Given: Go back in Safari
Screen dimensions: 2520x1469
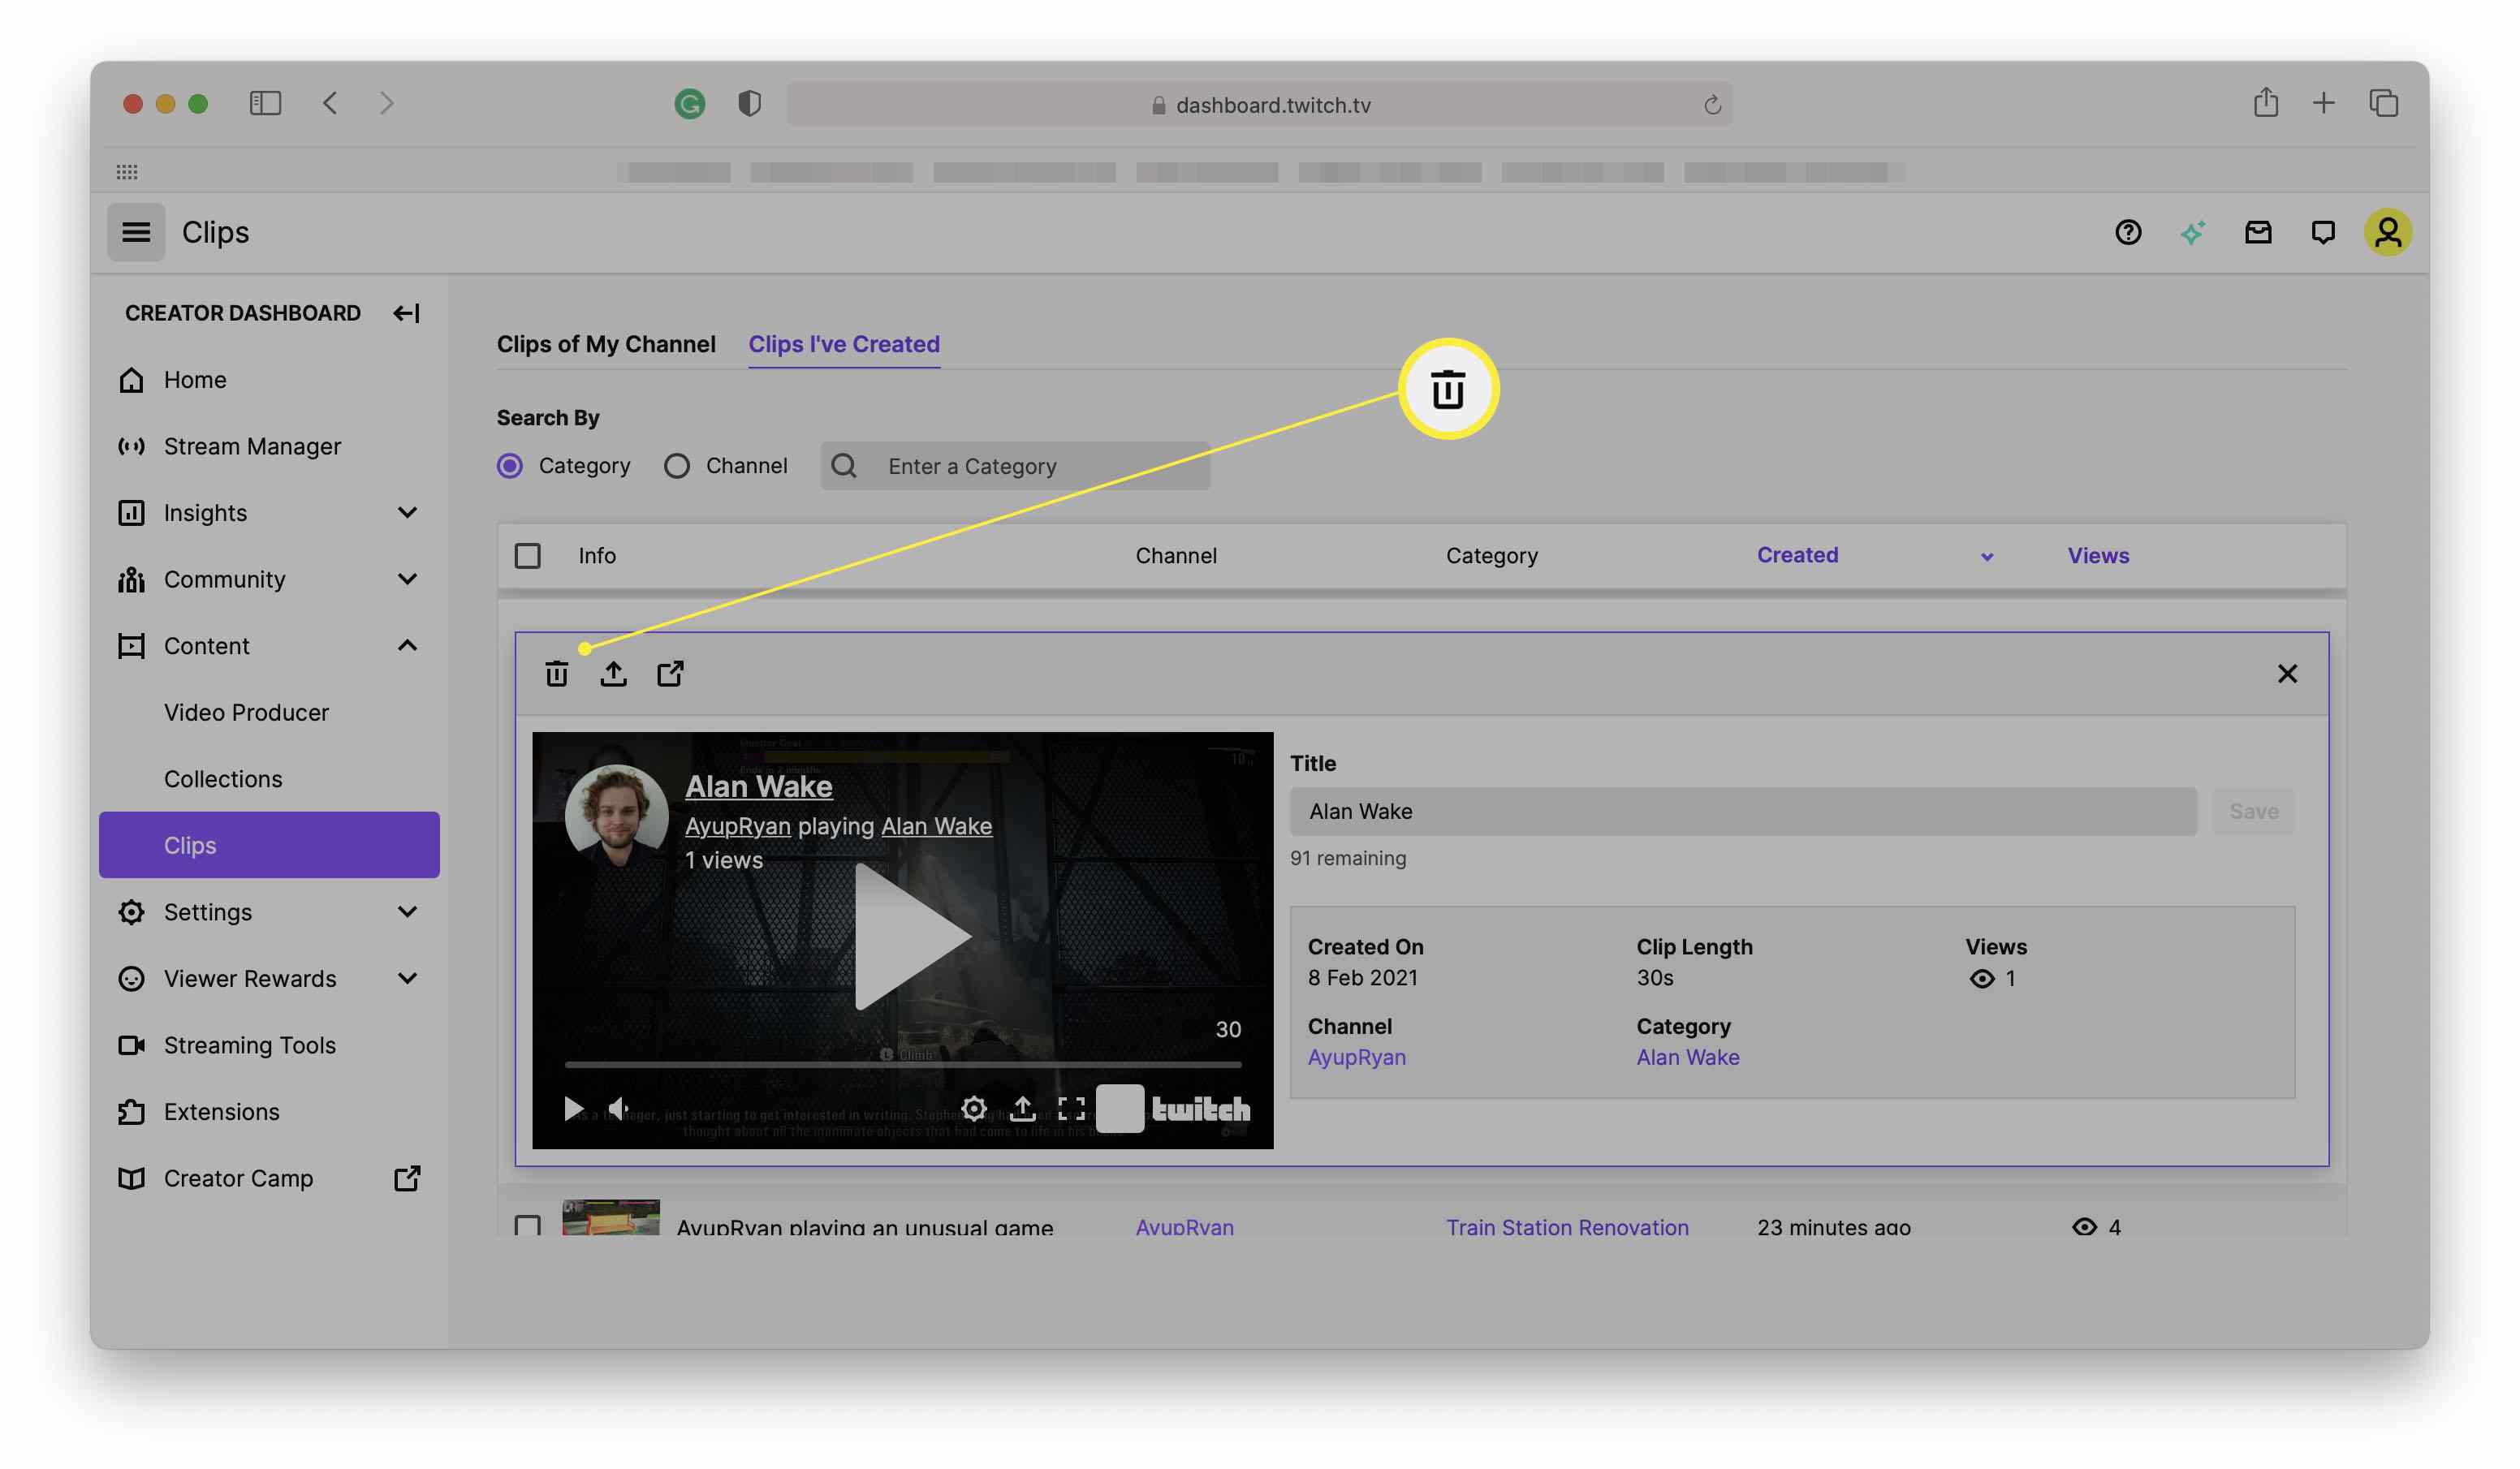Looking at the screenshot, I should 330,103.
